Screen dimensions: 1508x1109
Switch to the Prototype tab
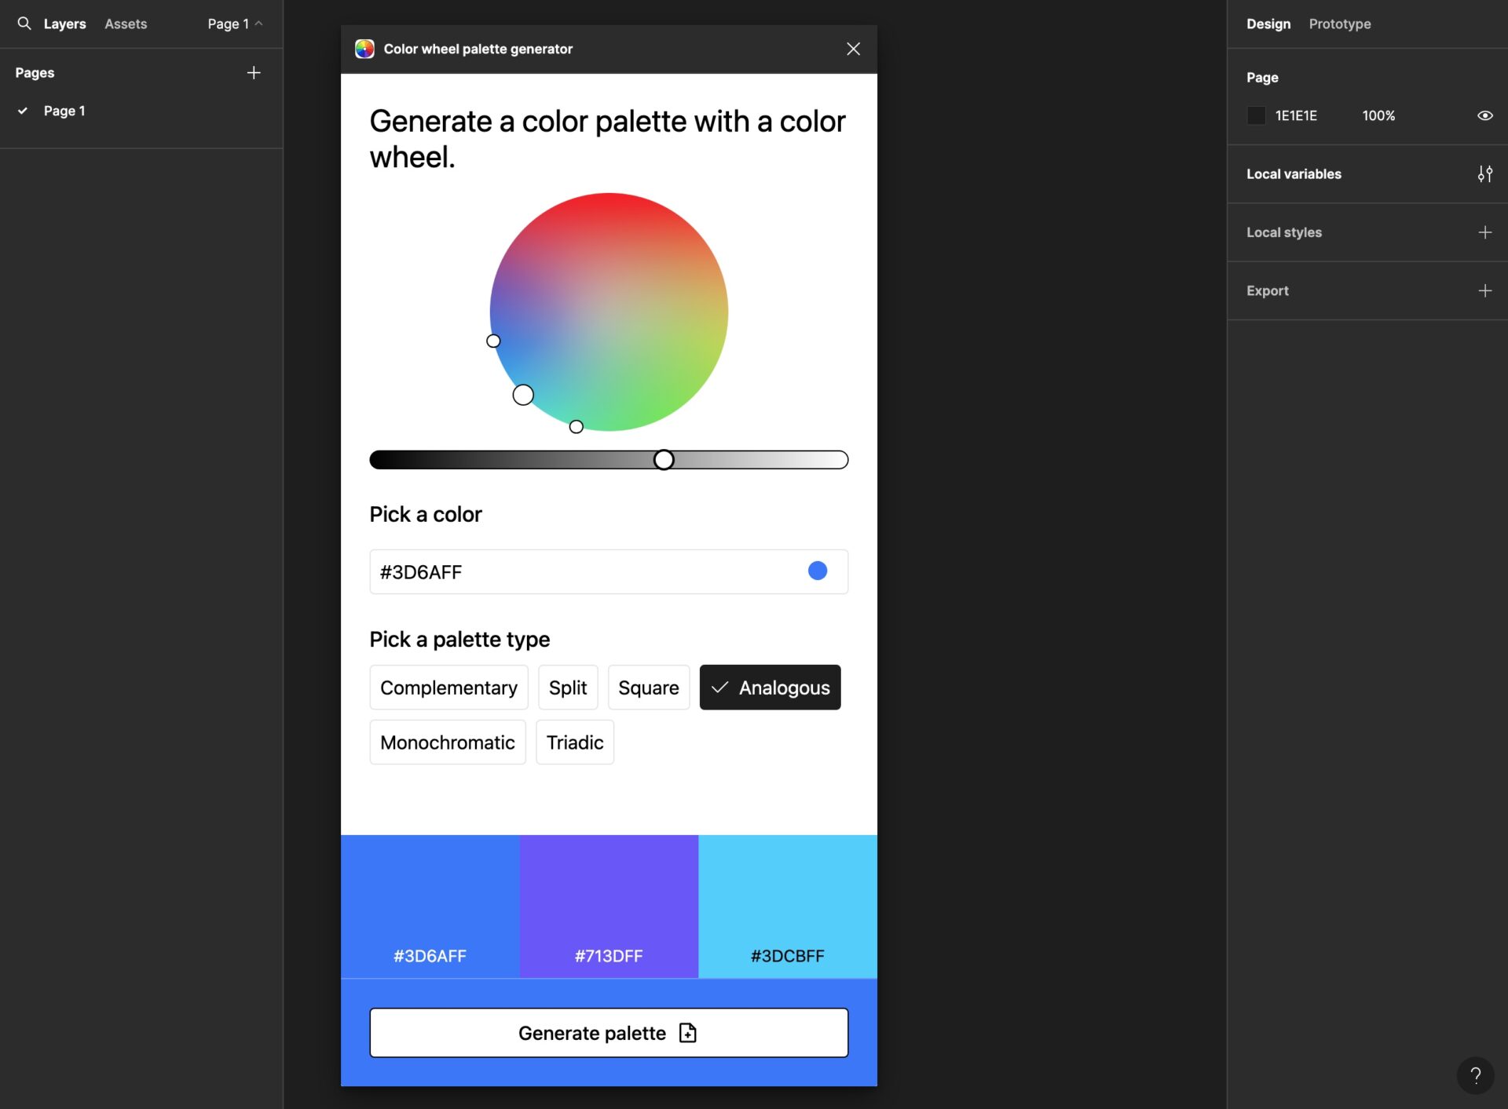tap(1339, 24)
